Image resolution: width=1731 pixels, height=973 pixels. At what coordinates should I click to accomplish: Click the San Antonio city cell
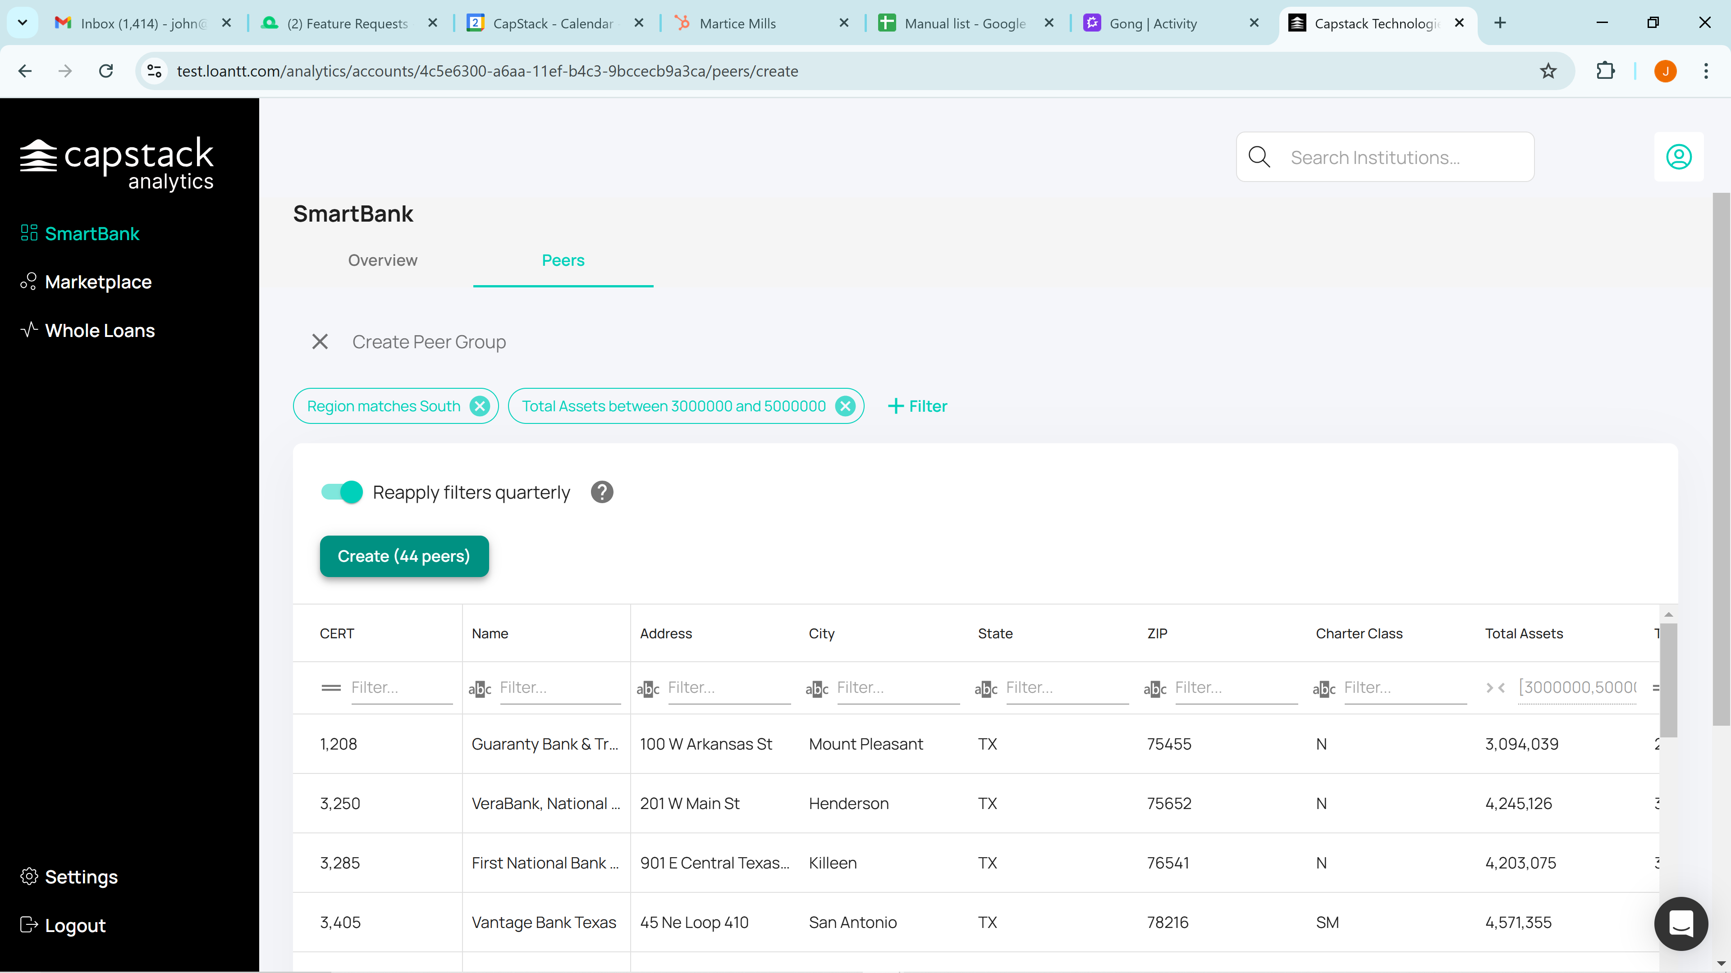click(x=853, y=922)
